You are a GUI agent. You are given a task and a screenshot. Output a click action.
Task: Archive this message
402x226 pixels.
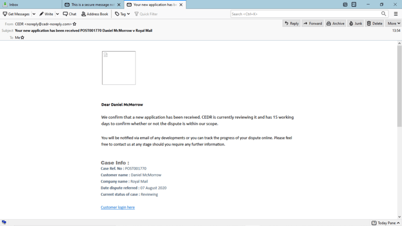336,24
